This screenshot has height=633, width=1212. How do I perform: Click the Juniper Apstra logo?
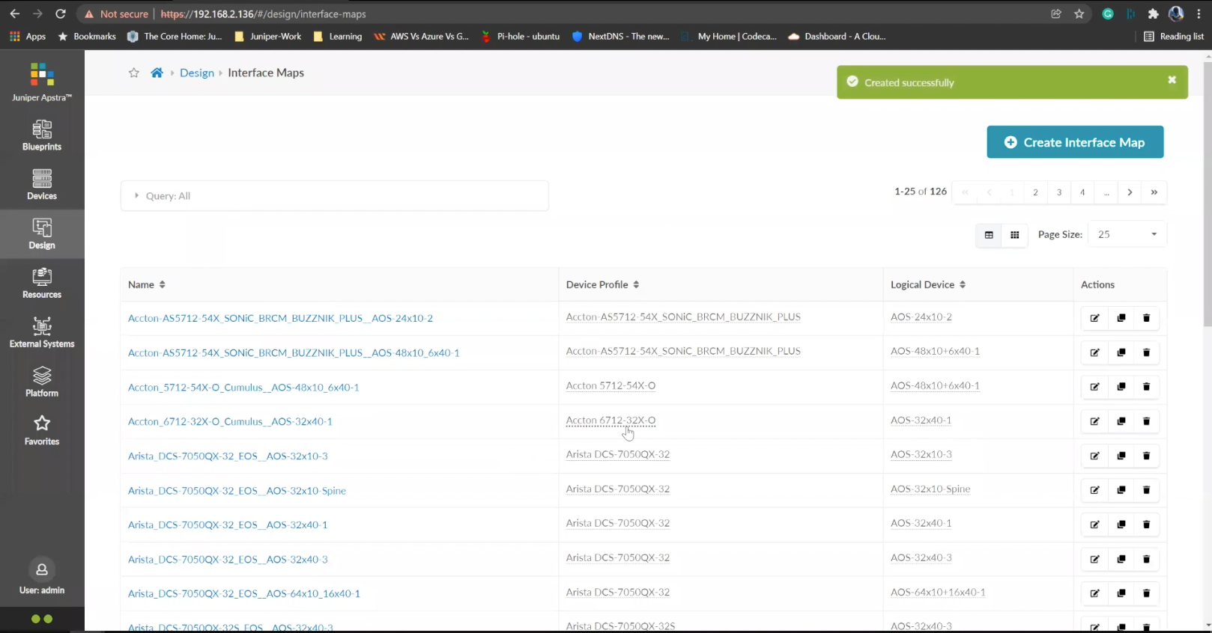[42, 82]
